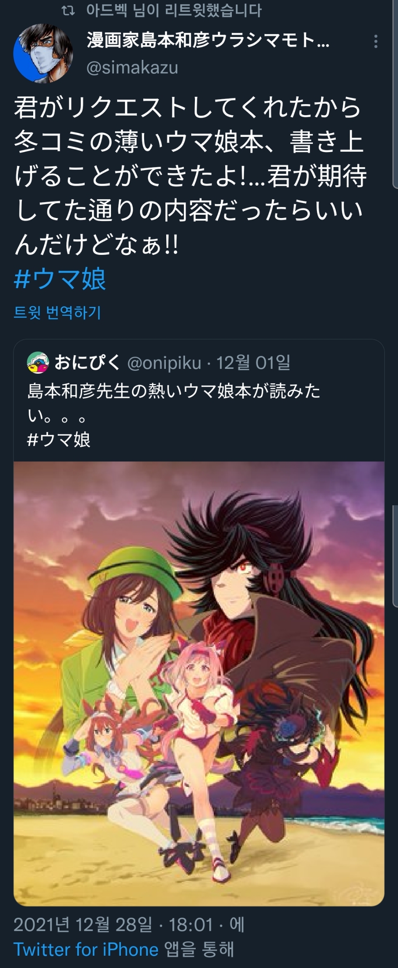Viewport: 398px width, 968px height.
Task: Open the 2021년 12월 28일 timestamp
Action: pos(83,925)
